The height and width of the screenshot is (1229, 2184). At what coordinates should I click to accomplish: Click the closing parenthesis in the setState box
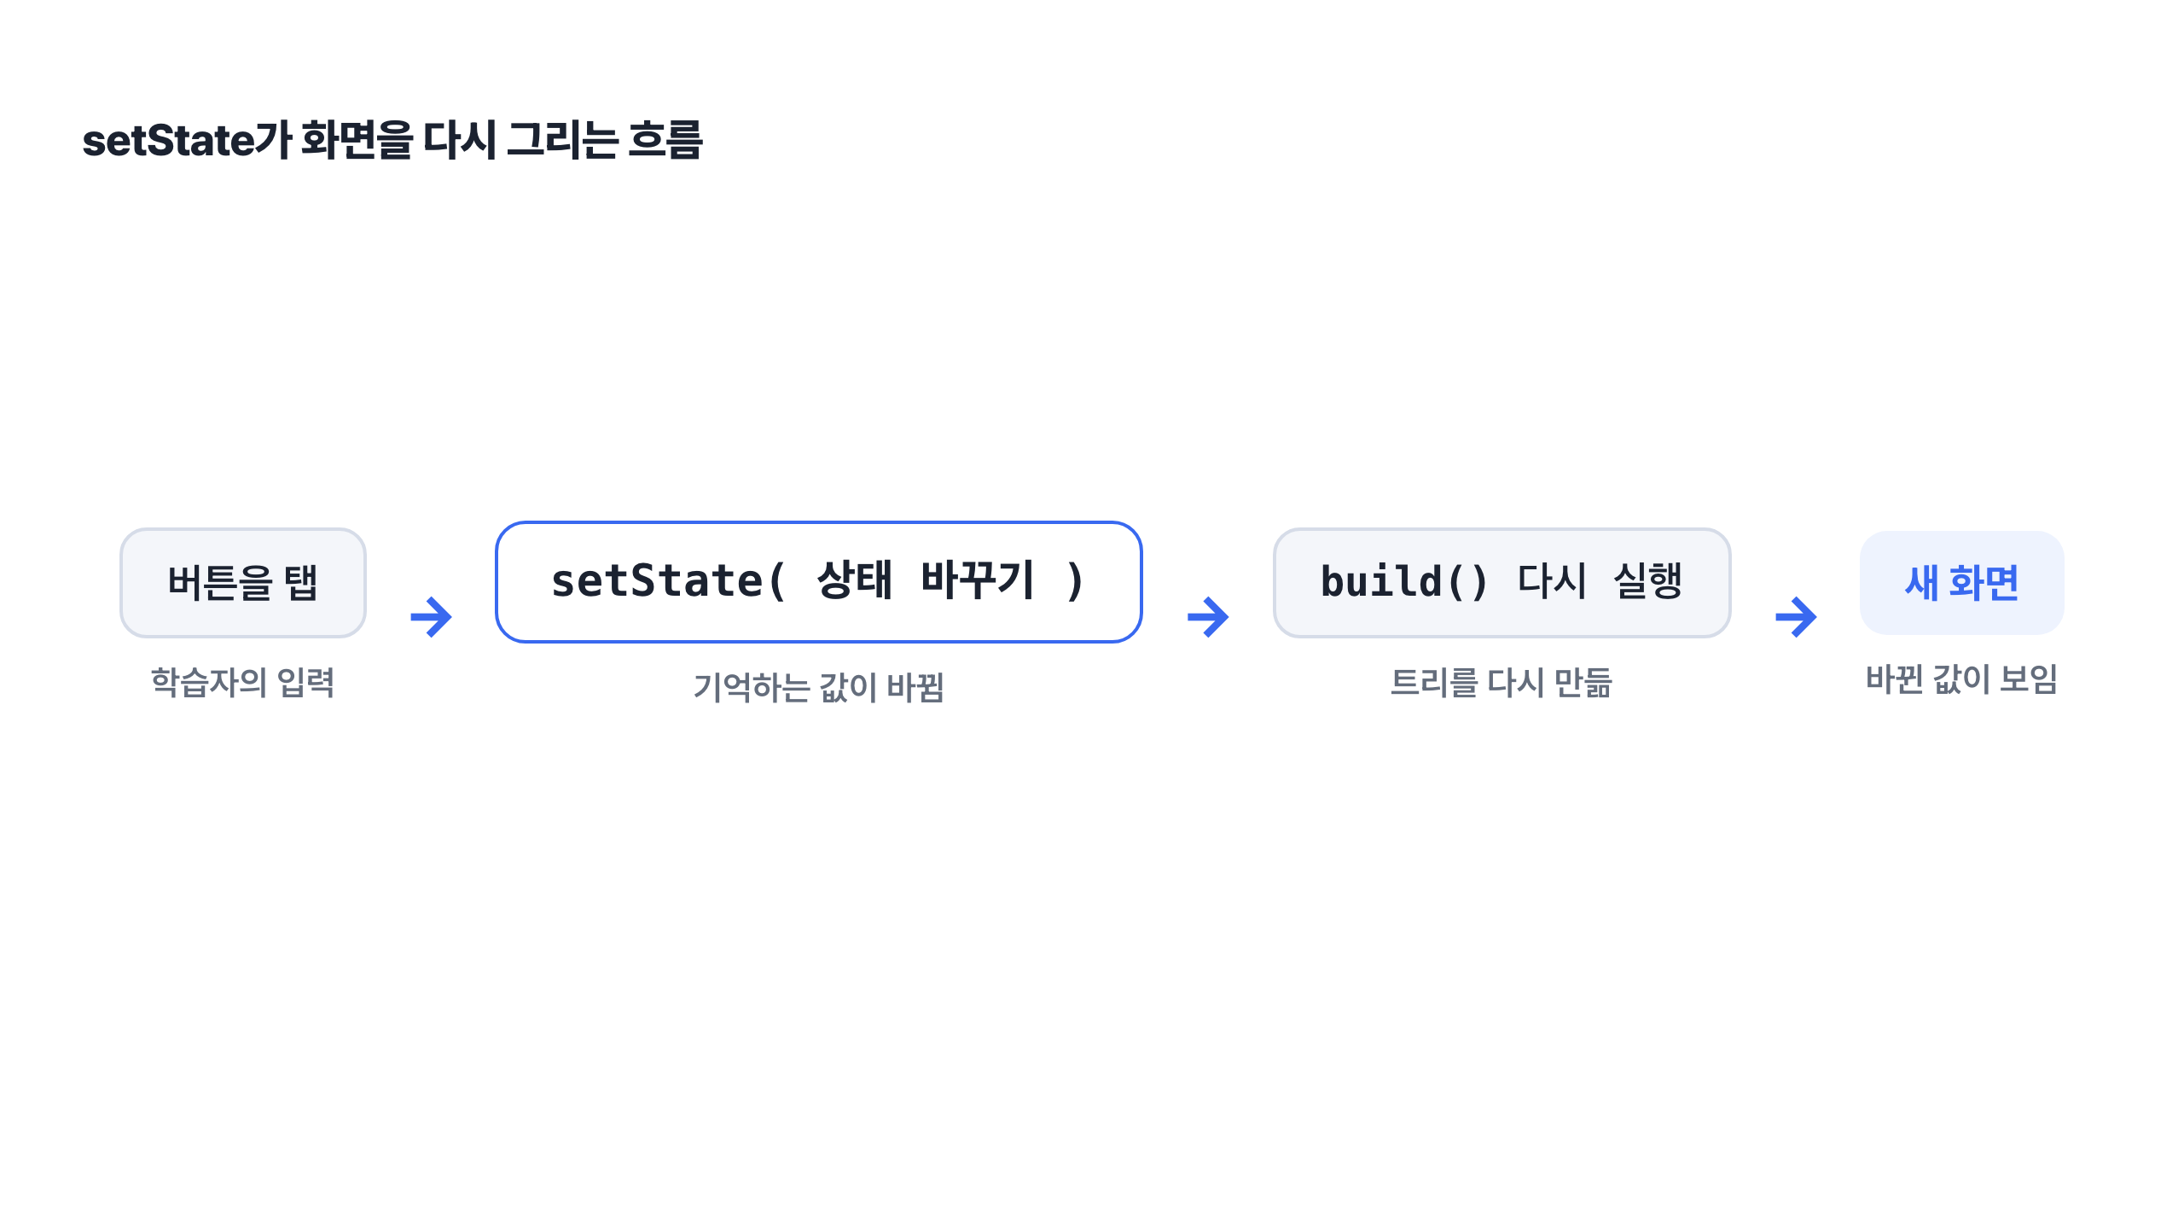tap(1075, 581)
